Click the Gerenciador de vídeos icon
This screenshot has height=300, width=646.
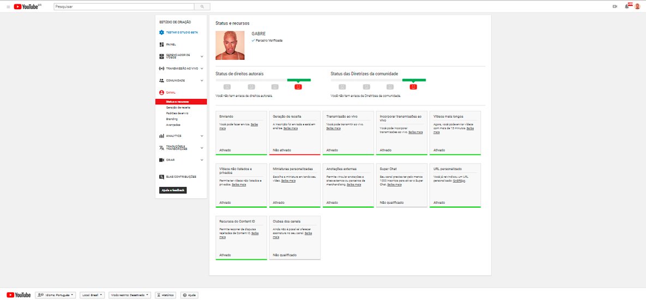click(161, 57)
